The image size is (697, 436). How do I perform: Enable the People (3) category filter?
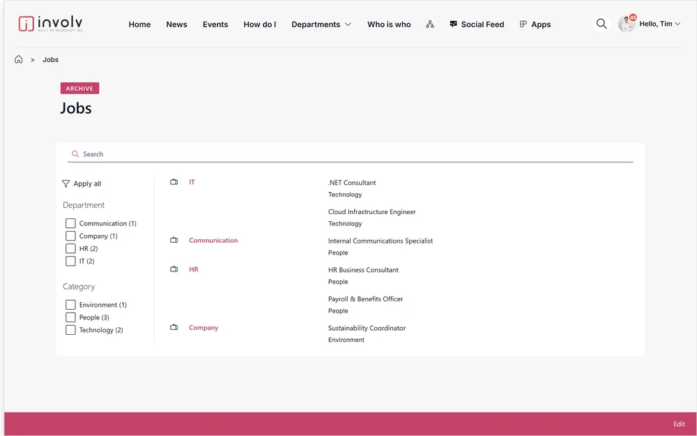pyautogui.click(x=70, y=317)
